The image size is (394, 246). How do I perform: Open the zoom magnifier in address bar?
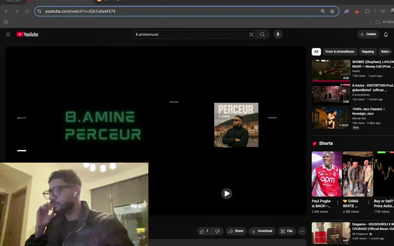(323, 11)
